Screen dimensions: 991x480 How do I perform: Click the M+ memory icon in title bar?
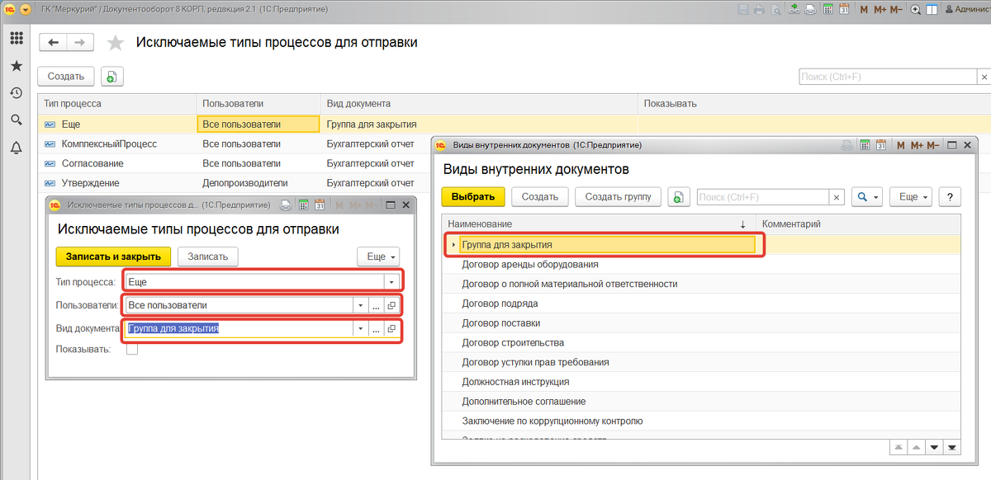879,8
